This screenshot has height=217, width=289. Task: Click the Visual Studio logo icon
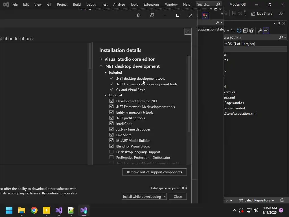coord(6,4)
